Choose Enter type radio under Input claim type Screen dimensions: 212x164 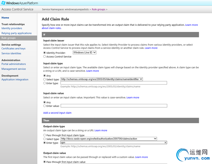point(45,83)
